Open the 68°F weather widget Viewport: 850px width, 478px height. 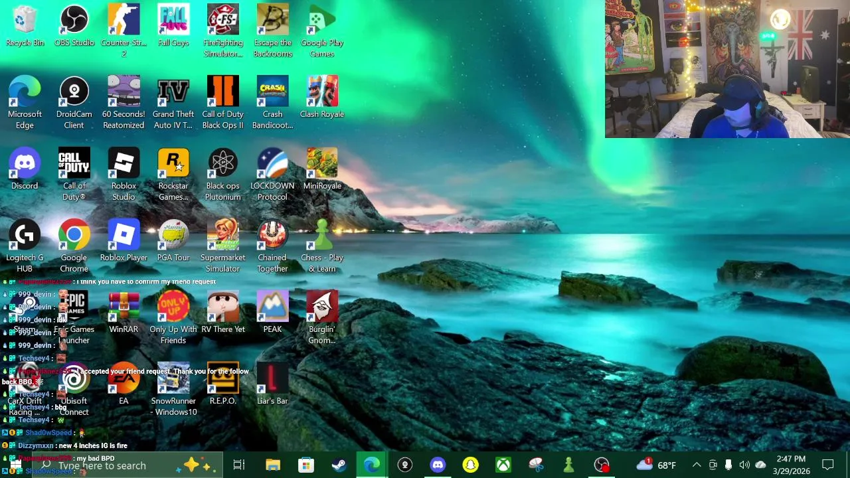point(656,465)
